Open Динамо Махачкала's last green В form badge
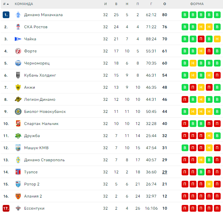 [x=217, y=15]
